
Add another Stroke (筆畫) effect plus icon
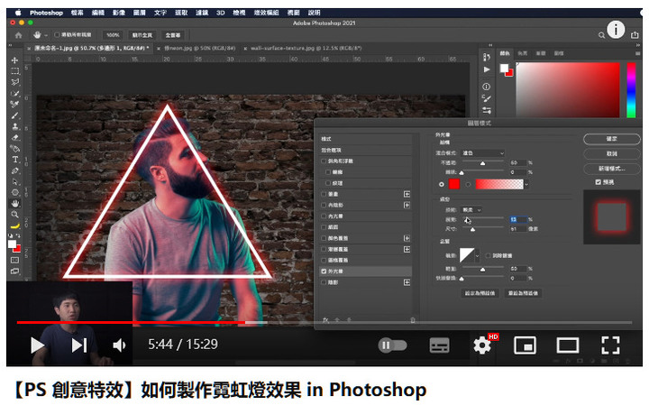click(407, 194)
